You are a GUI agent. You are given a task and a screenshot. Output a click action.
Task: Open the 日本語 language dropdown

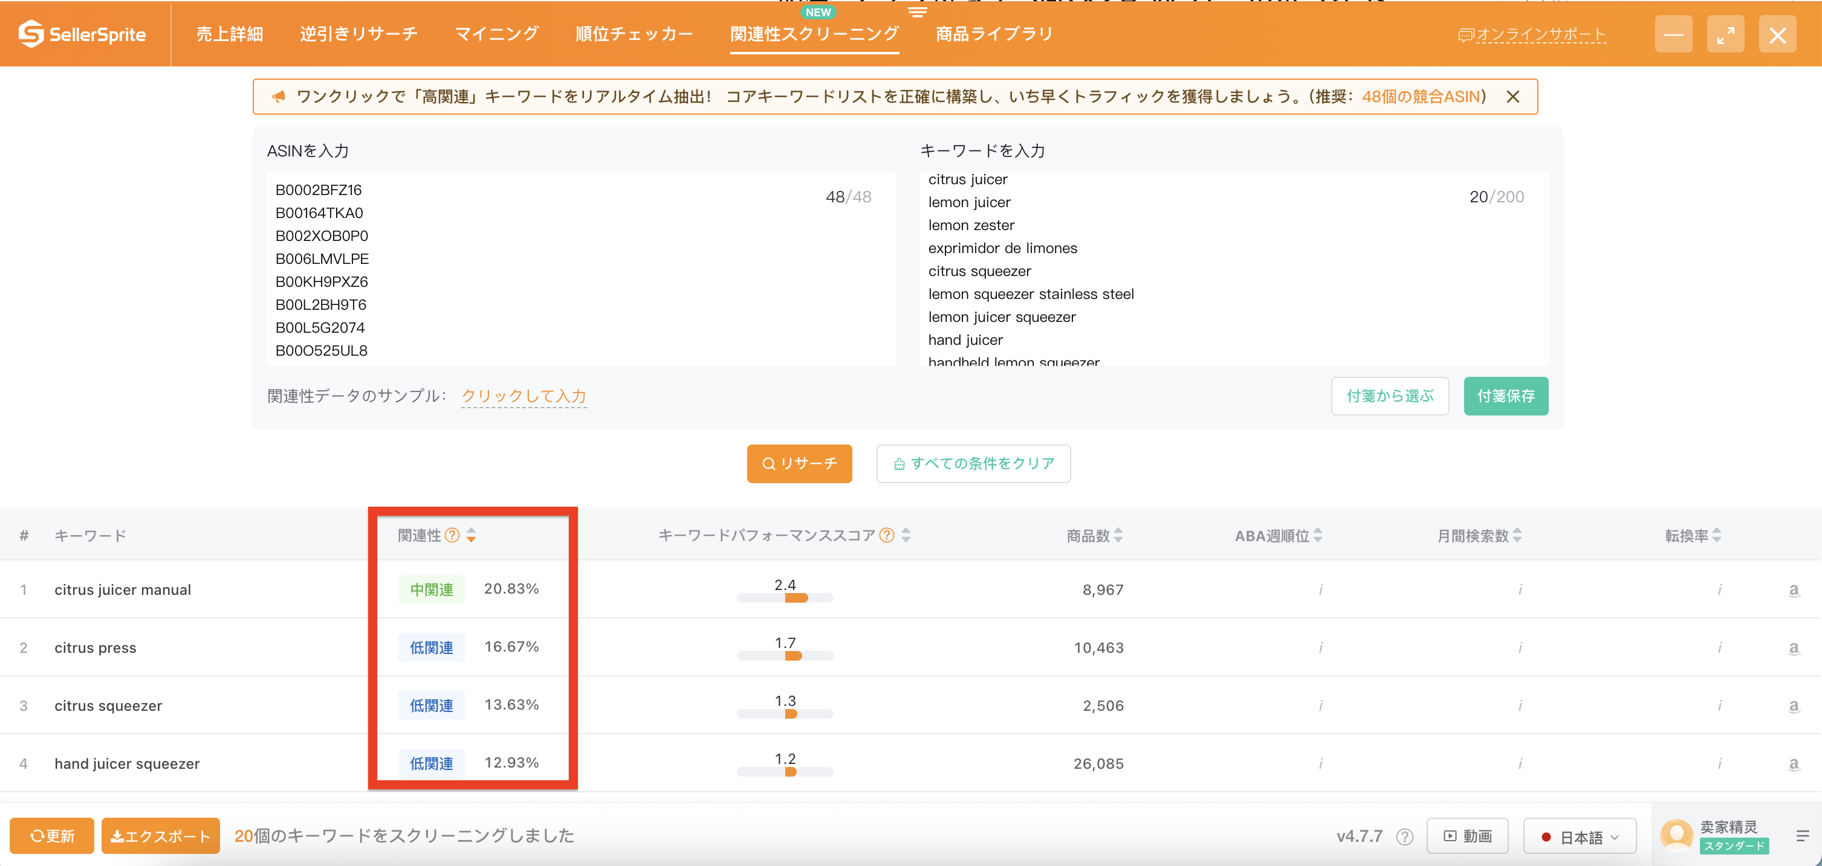[1580, 837]
